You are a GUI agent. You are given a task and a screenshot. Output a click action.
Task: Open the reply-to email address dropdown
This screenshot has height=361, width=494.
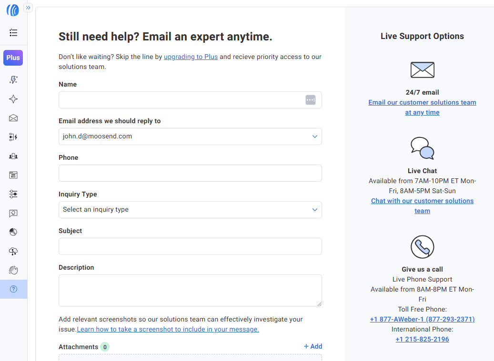click(190, 137)
